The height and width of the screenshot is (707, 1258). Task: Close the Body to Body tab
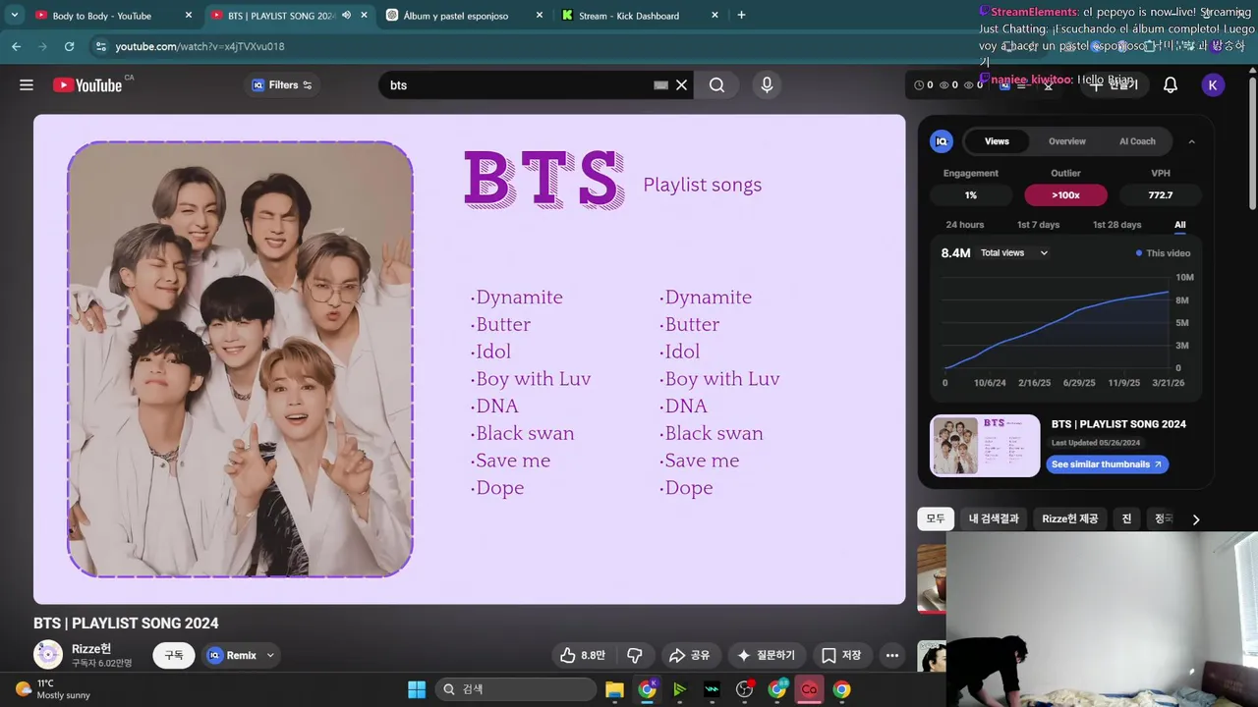pos(189,15)
